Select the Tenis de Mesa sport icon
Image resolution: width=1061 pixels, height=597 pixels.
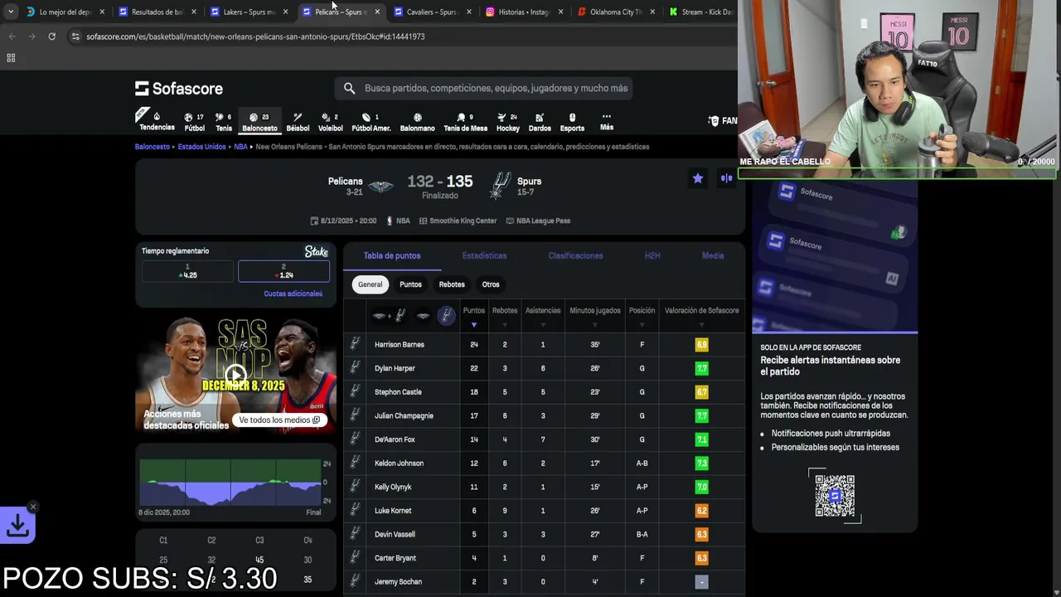point(465,122)
